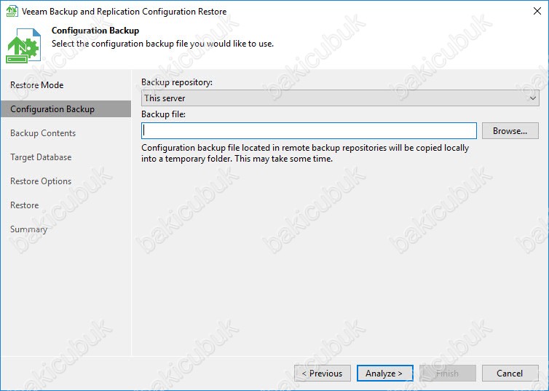Click the note about remote backup repositories
Screen dimensions: 549x391
305,154
